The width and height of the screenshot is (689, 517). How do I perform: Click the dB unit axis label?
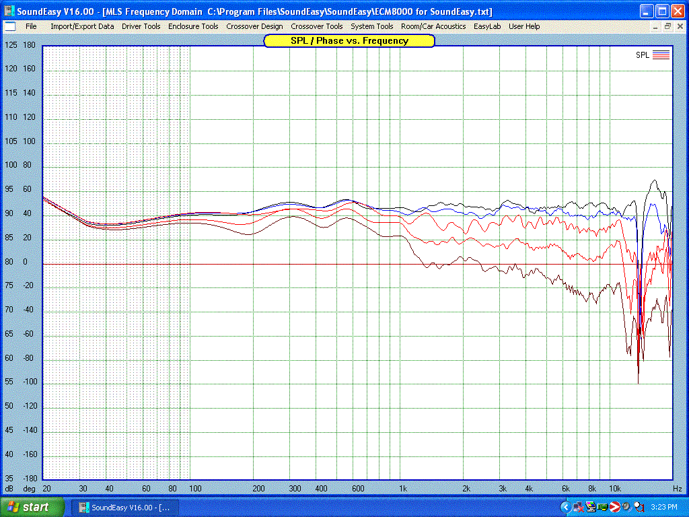[9, 489]
